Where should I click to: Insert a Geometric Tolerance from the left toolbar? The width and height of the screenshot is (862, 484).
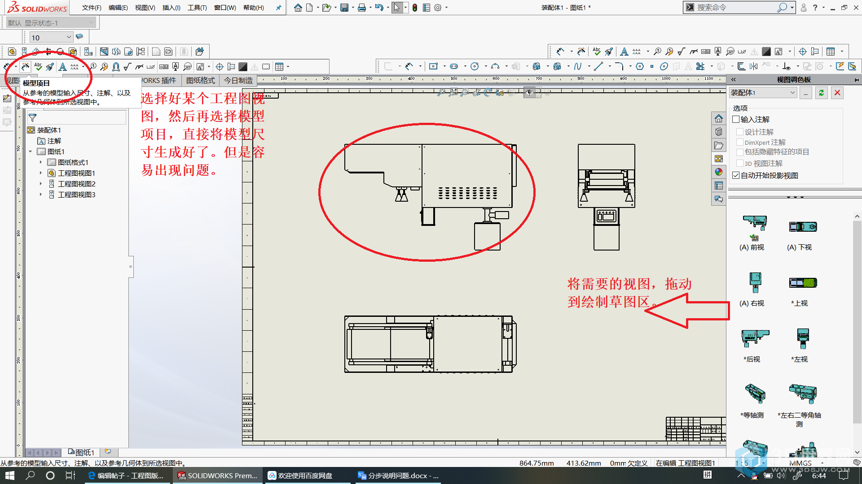[164, 67]
